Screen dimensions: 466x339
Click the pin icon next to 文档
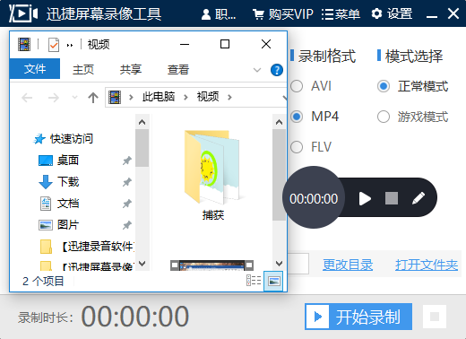(x=127, y=204)
